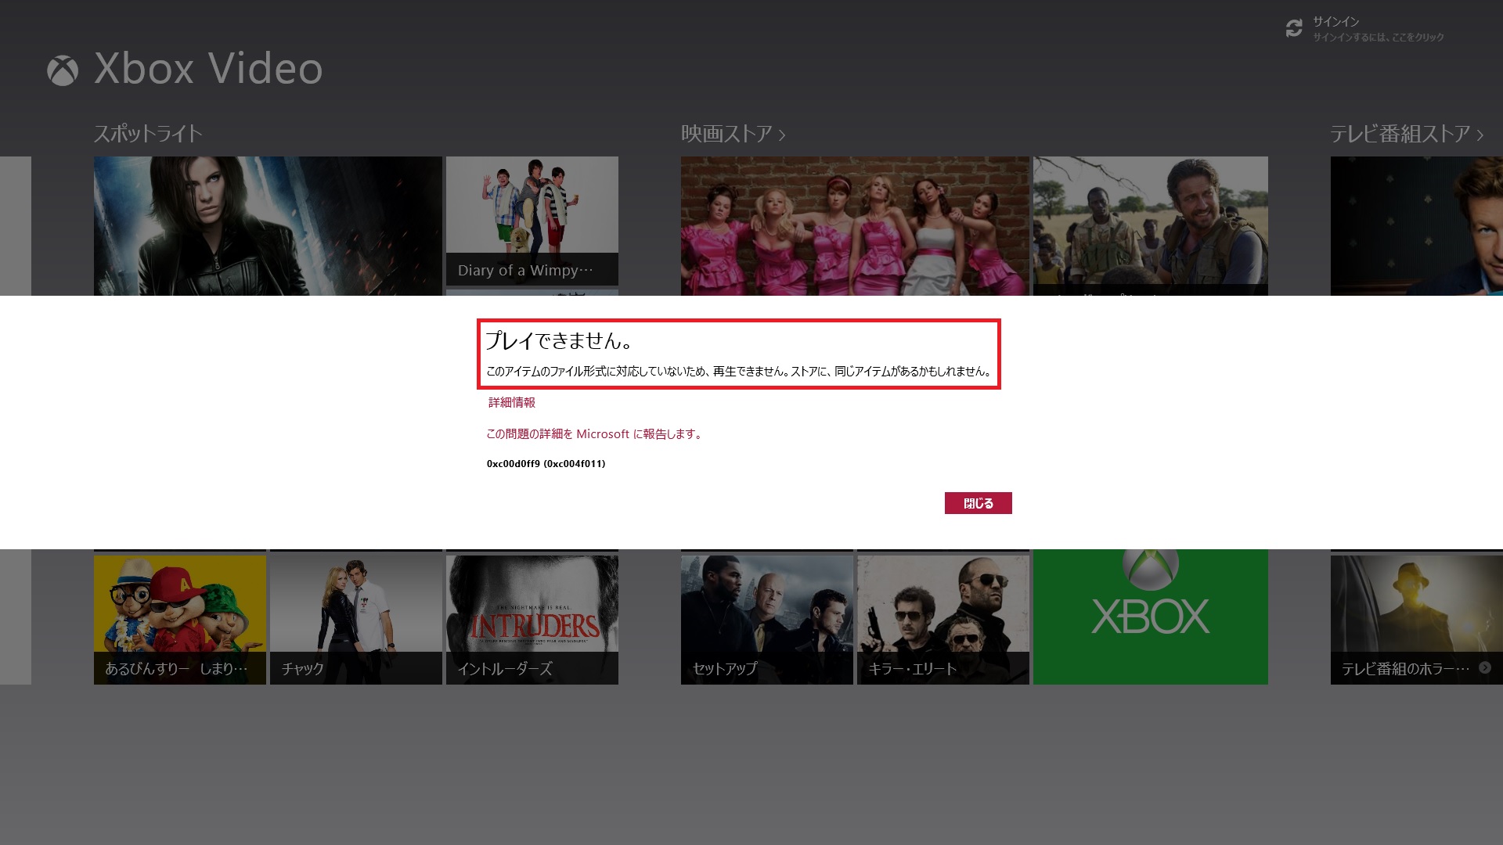Screen dimensions: 1503x845
Task: Open the Diary of a Wimpy Kid tile
Action: pos(532,221)
